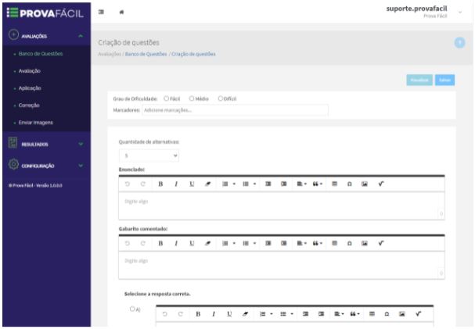Click the square root formula icon in Enunciado toolbar
475x329 pixels.
pos(381,184)
